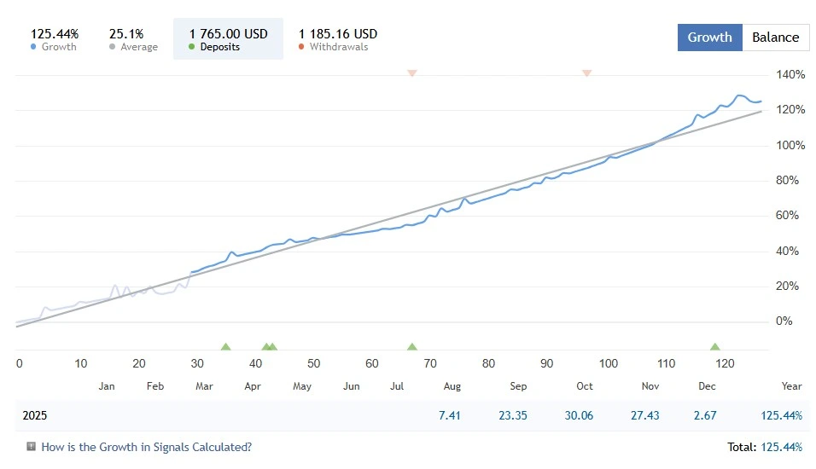
Task: Click the icon beside the growth calculation link
Action: point(32,446)
